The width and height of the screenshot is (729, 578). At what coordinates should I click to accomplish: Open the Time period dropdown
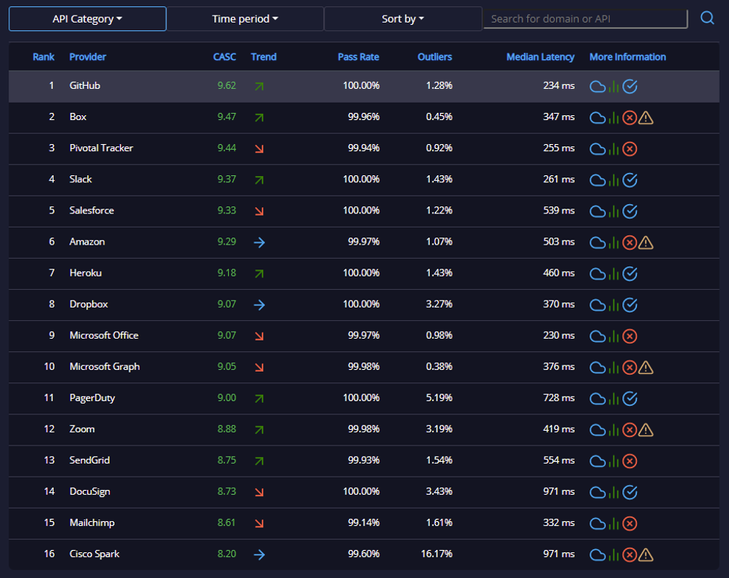pyautogui.click(x=245, y=19)
